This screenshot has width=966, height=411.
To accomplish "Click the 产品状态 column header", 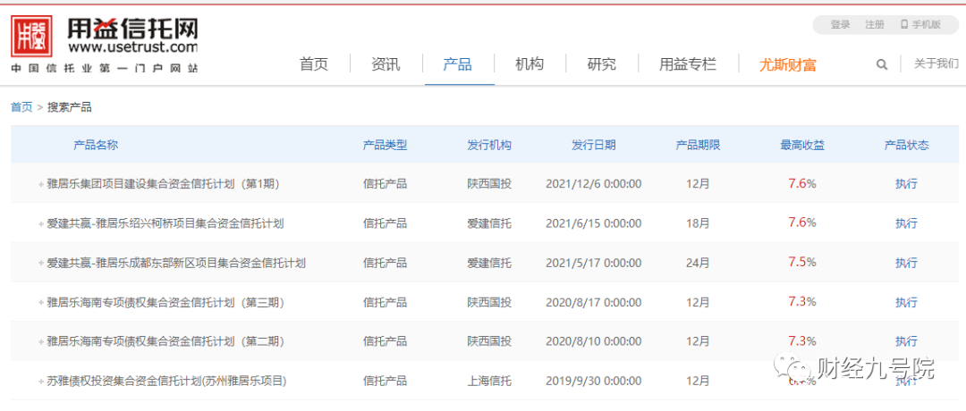I will point(906,146).
